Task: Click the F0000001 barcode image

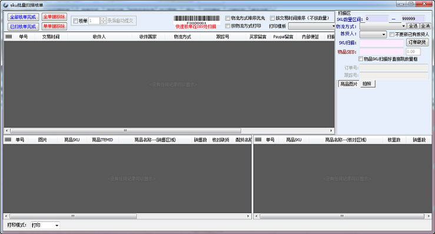Action: (197, 19)
